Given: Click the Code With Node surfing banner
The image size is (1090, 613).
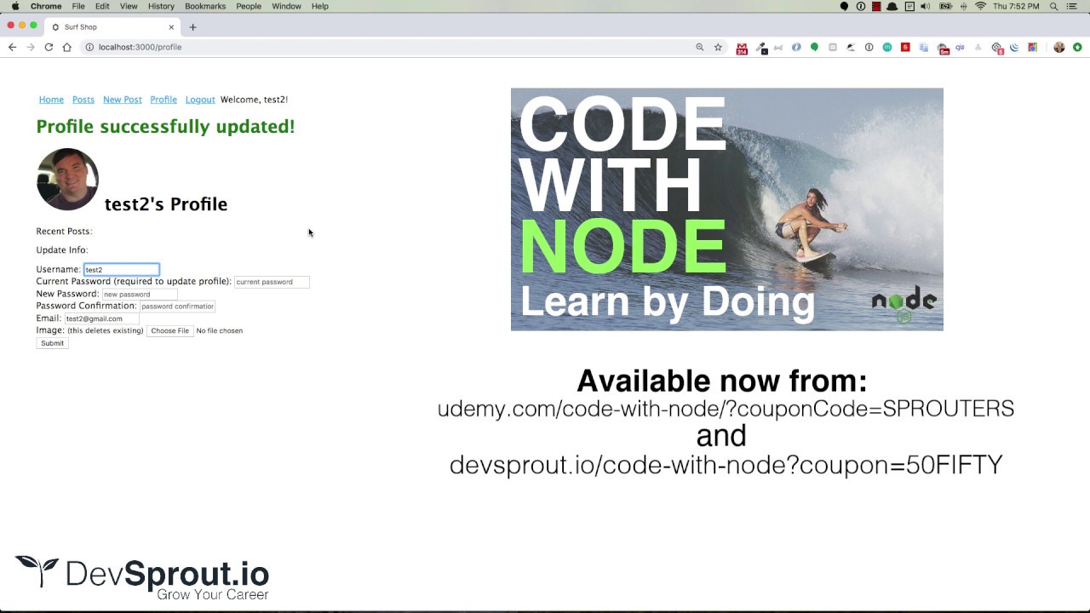Looking at the screenshot, I should point(727,209).
